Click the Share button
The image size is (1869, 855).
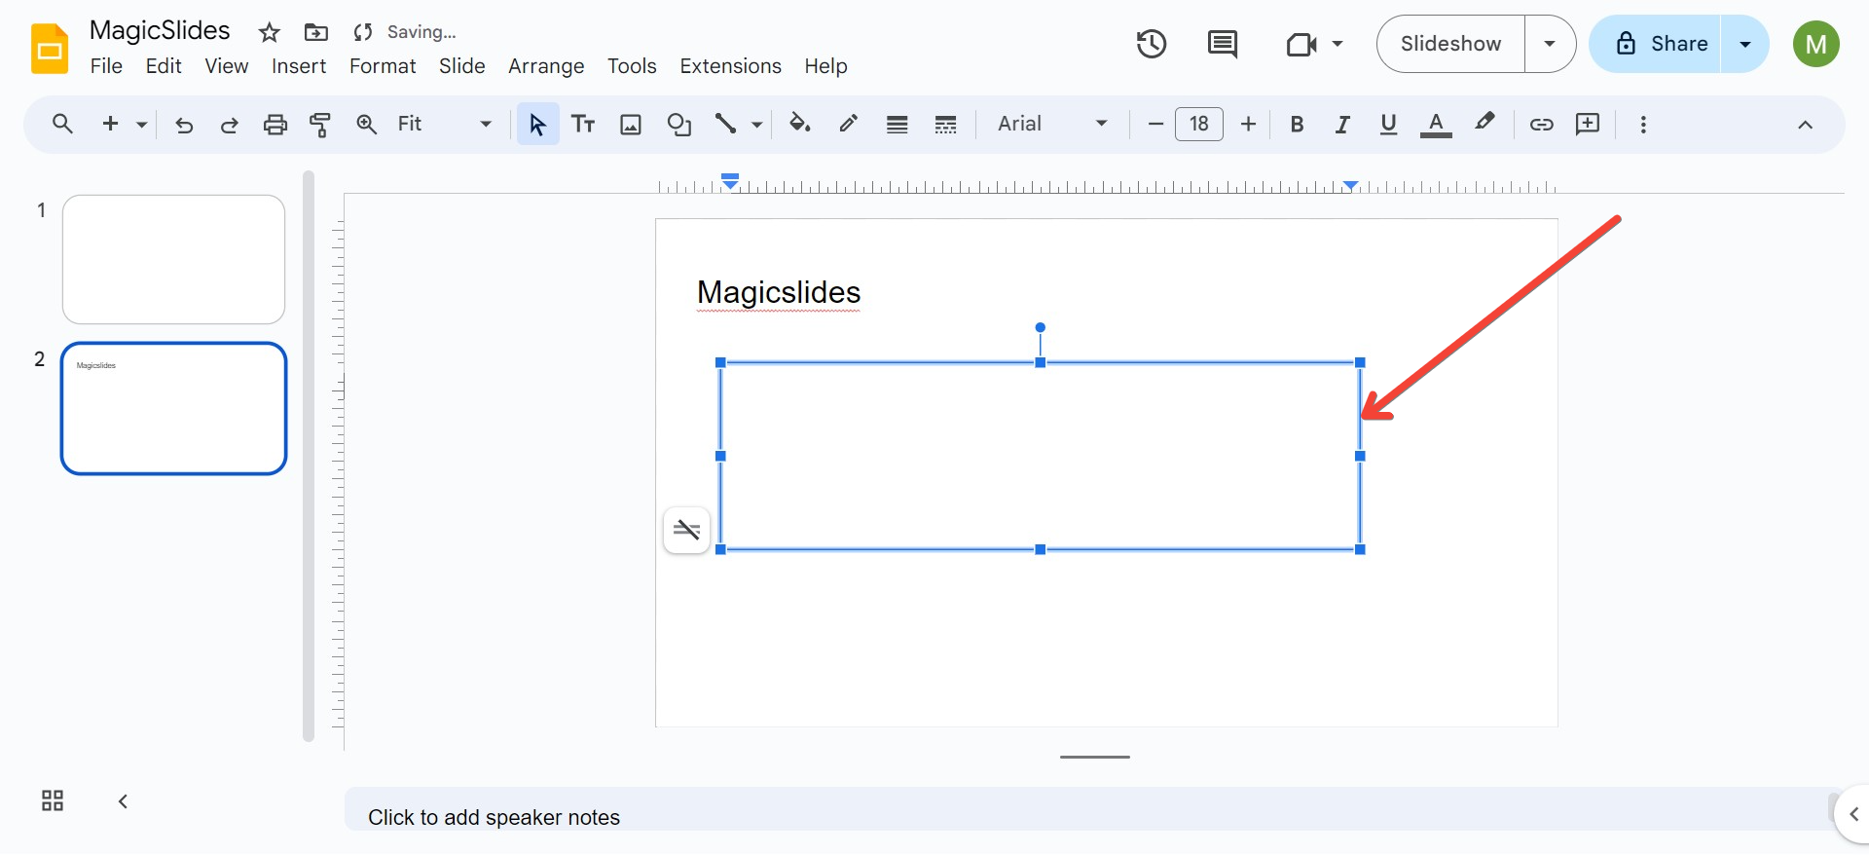[x=1661, y=44]
